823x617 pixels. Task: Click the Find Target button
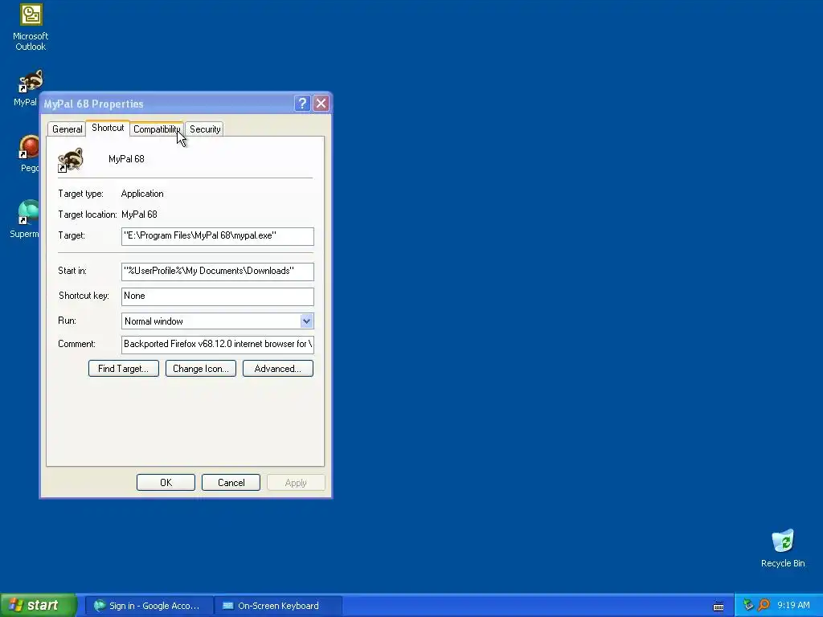[x=123, y=368]
